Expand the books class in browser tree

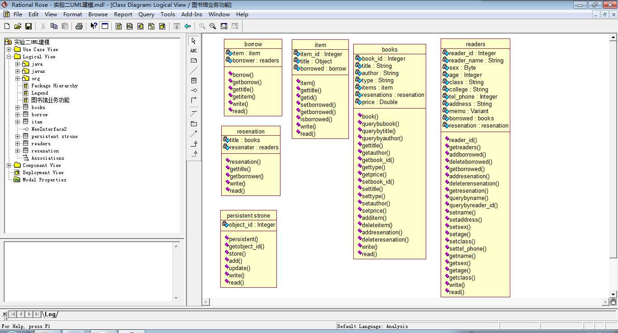(18, 107)
